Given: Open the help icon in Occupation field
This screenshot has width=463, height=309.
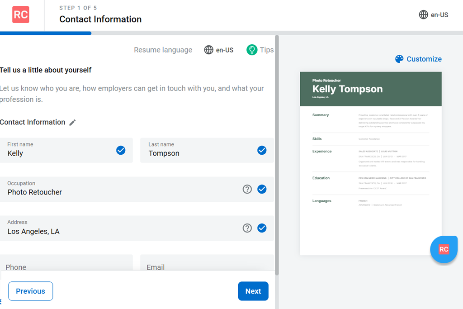Looking at the screenshot, I should [247, 189].
